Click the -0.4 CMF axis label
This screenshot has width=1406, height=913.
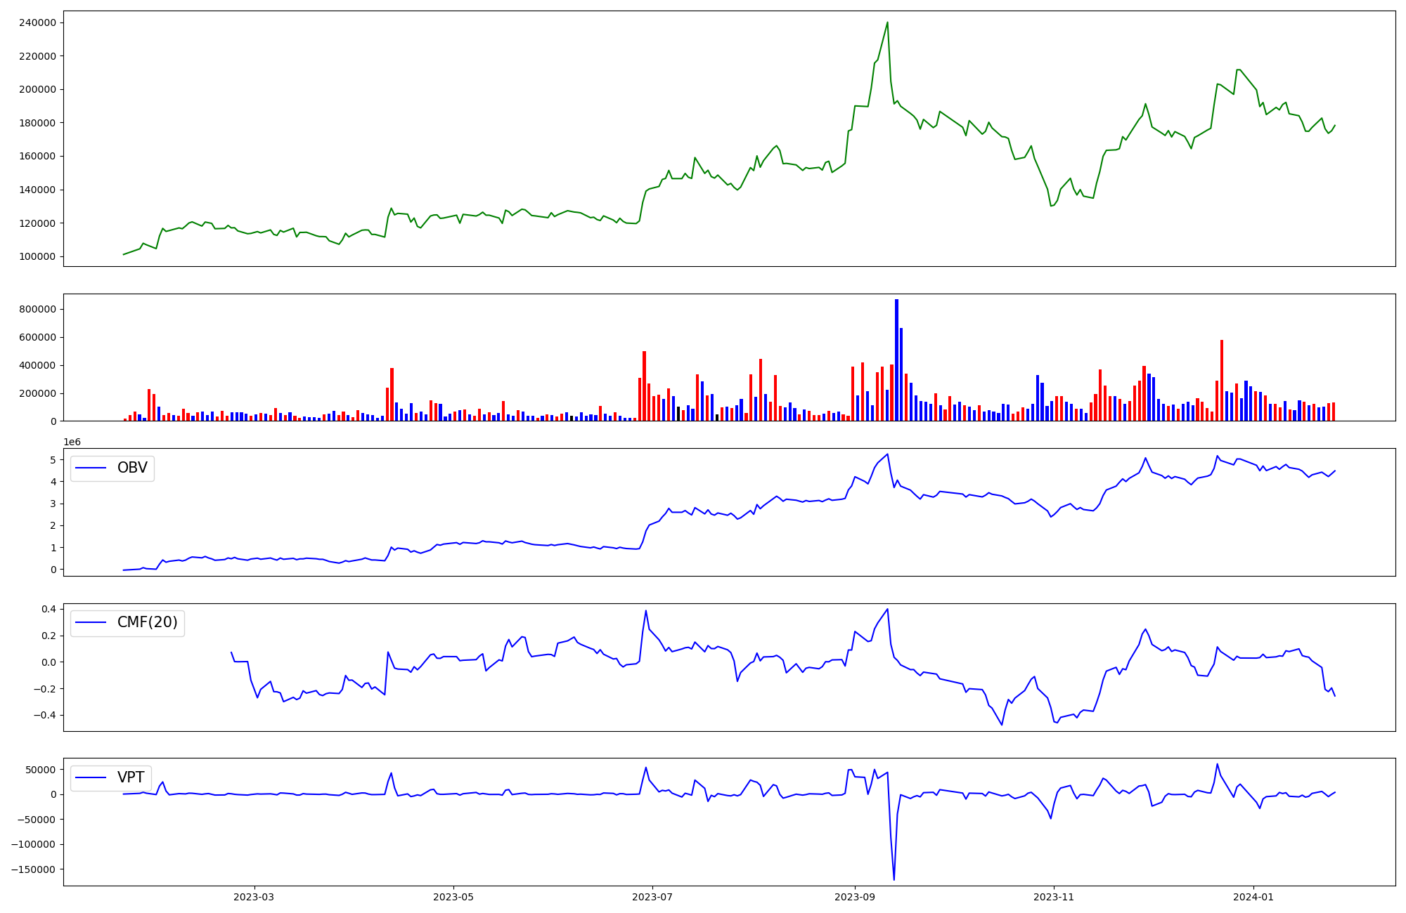(46, 715)
